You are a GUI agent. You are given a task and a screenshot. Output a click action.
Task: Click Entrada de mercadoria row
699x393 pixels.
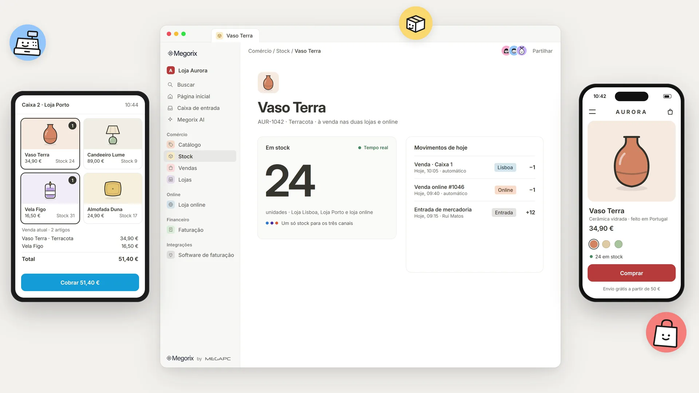point(475,213)
